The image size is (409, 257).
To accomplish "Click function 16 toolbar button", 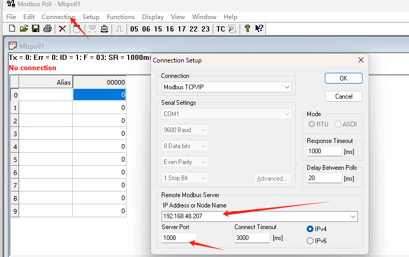I will (170, 29).
